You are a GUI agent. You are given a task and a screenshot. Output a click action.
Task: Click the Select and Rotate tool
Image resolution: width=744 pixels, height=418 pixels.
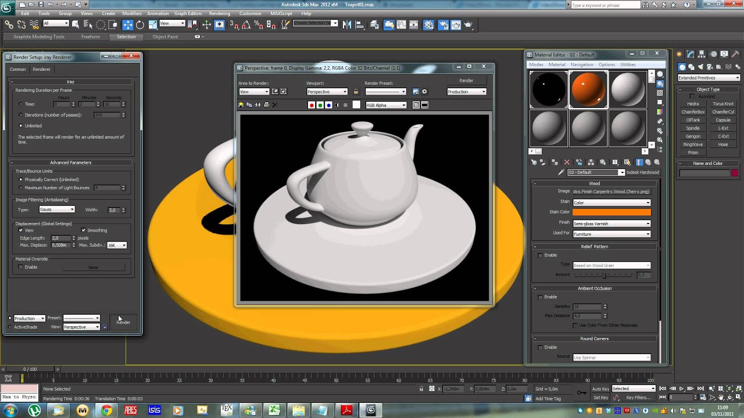click(140, 24)
